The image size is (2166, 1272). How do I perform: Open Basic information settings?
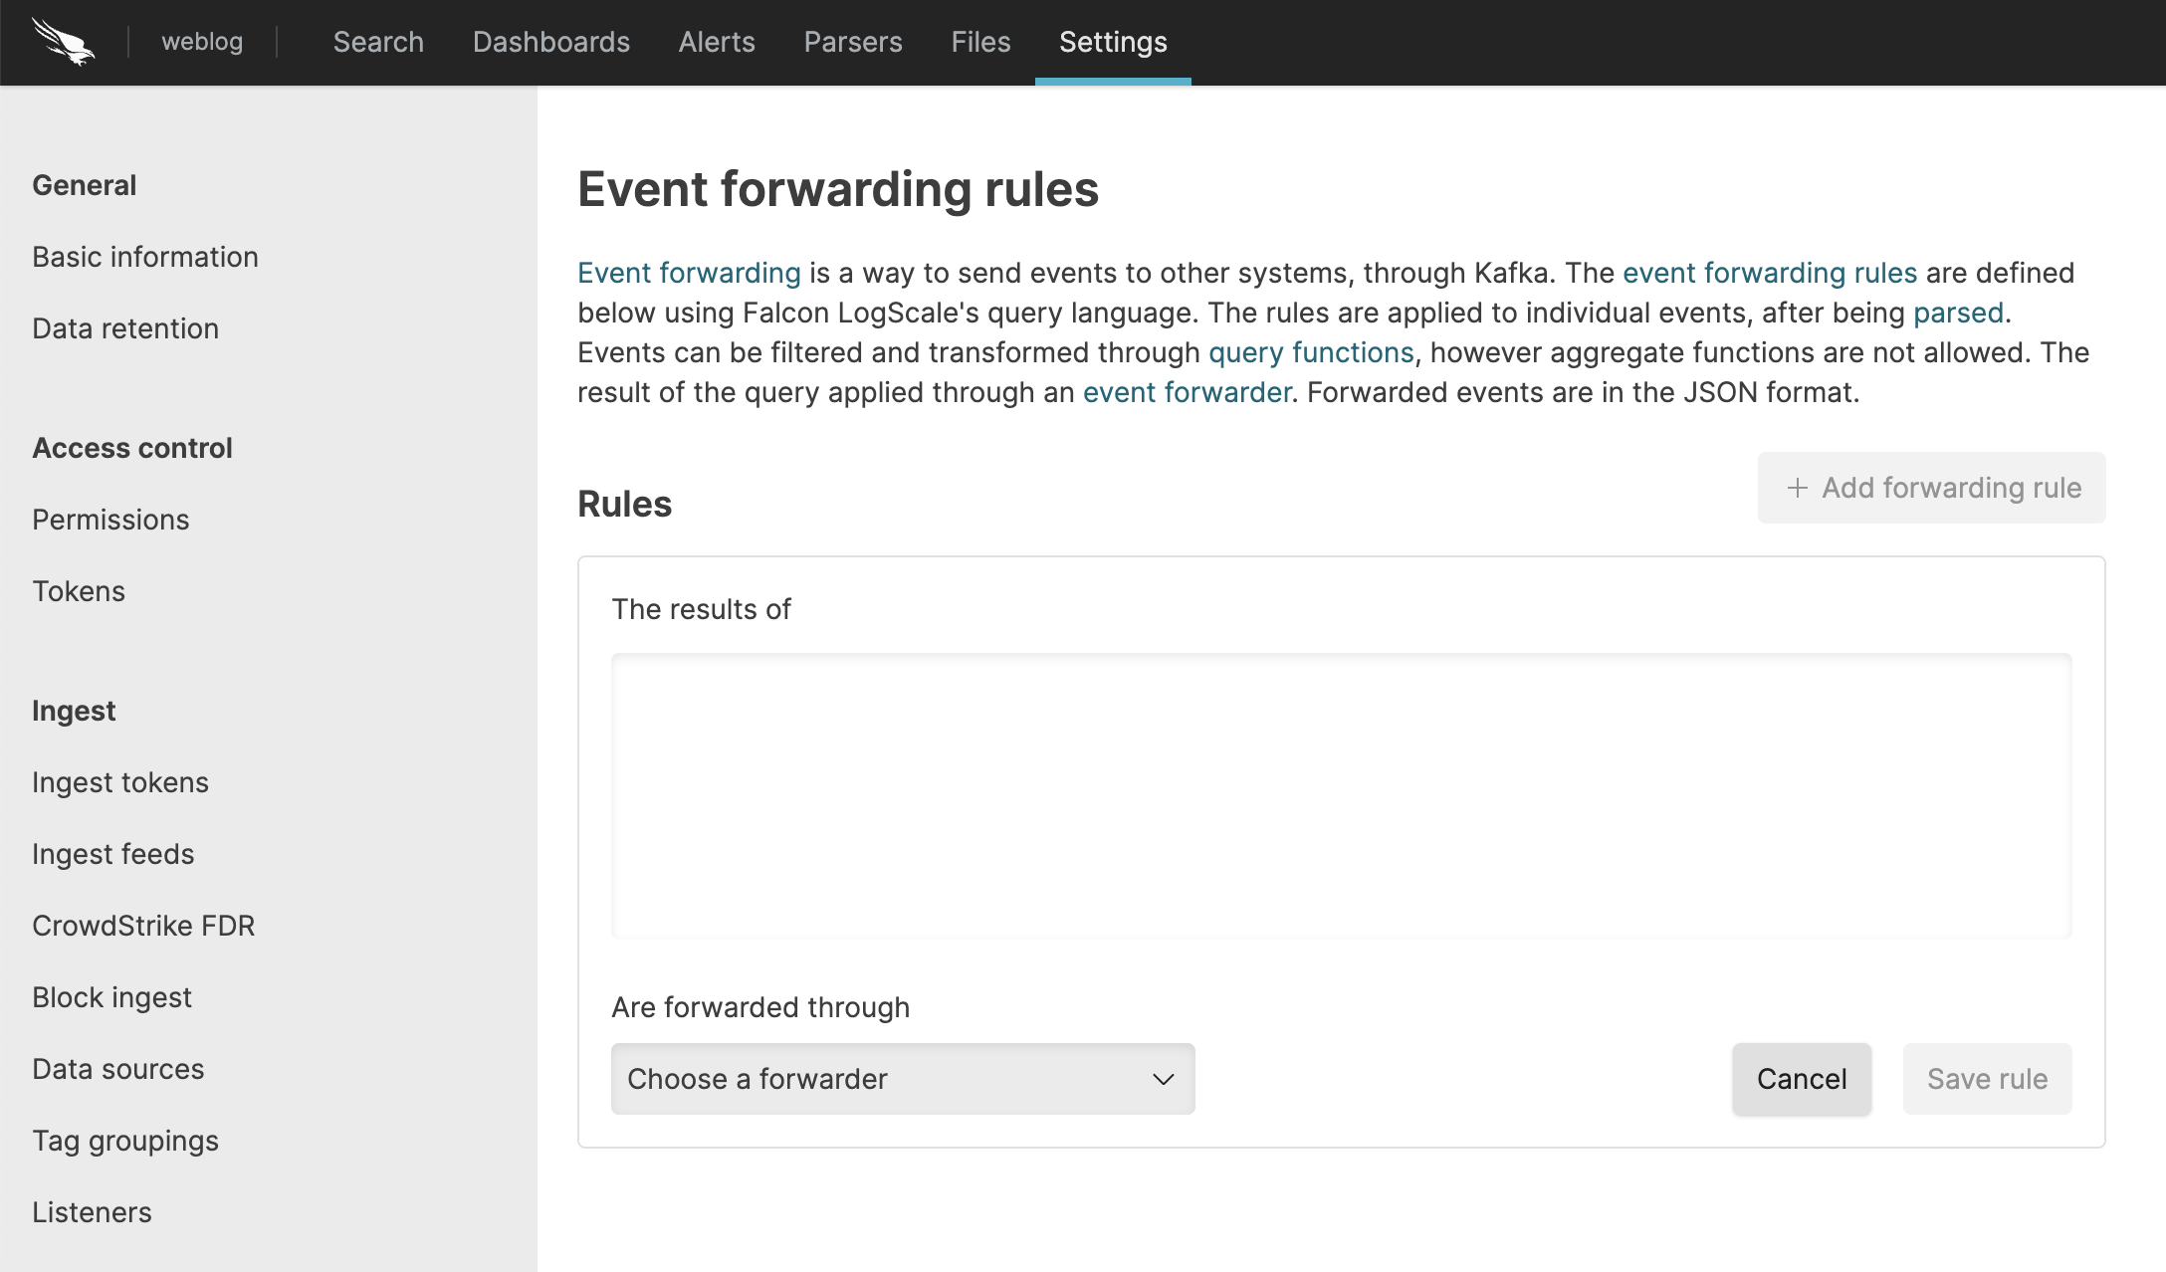(145, 256)
